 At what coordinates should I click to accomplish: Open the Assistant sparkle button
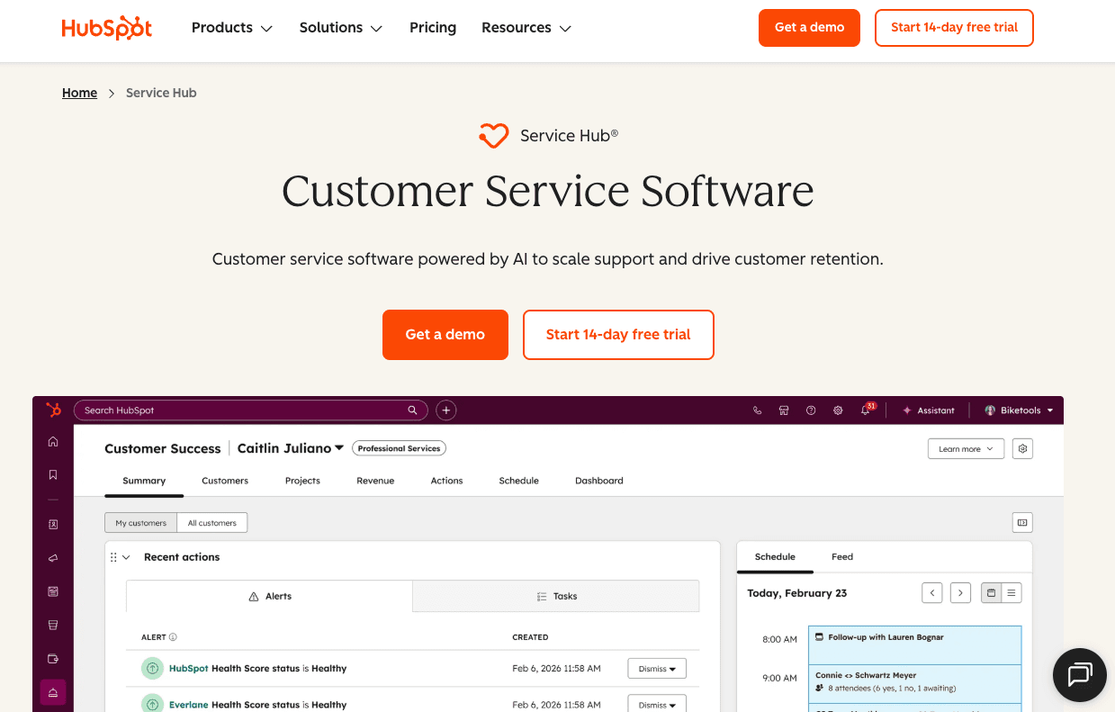click(x=928, y=410)
